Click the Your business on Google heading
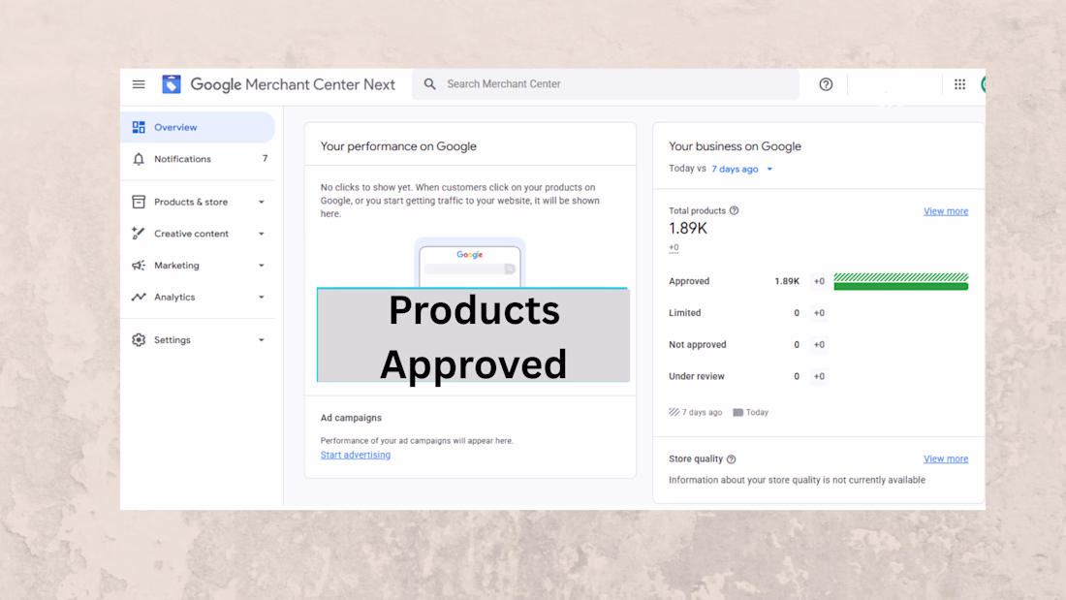The height and width of the screenshot is (600, 1066). (x=735, y=146)
